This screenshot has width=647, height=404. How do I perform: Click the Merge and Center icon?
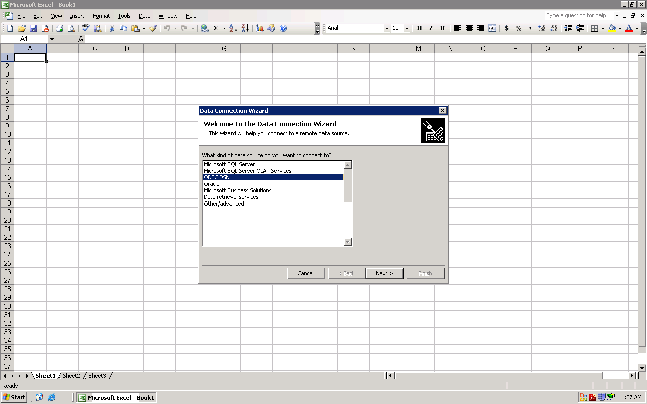pyautogui.click(x=492, y=28)
